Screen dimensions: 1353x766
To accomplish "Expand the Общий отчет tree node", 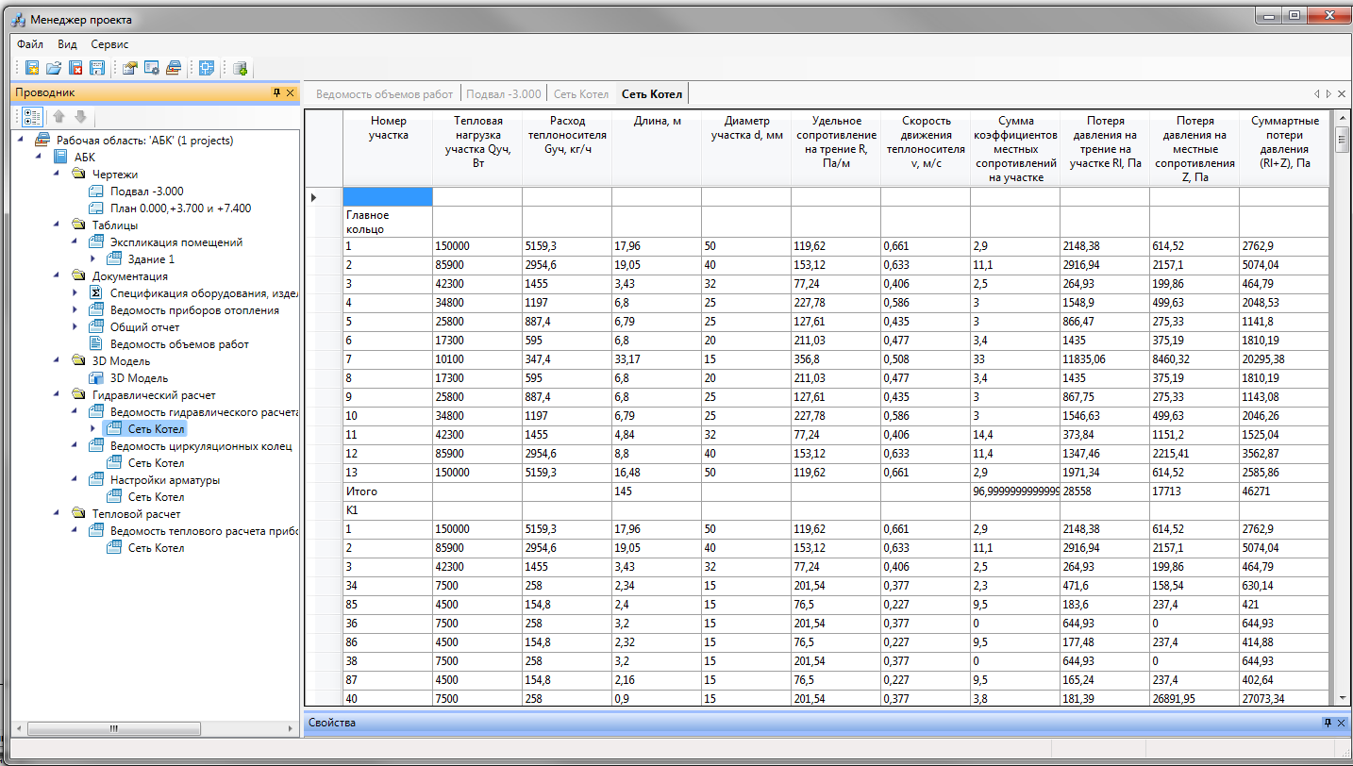I will click(x=75, y=327).
